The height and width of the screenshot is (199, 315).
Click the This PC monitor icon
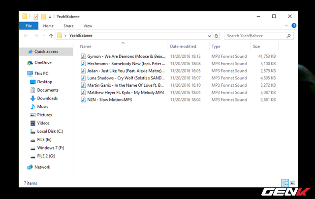[x=30, y=74]
